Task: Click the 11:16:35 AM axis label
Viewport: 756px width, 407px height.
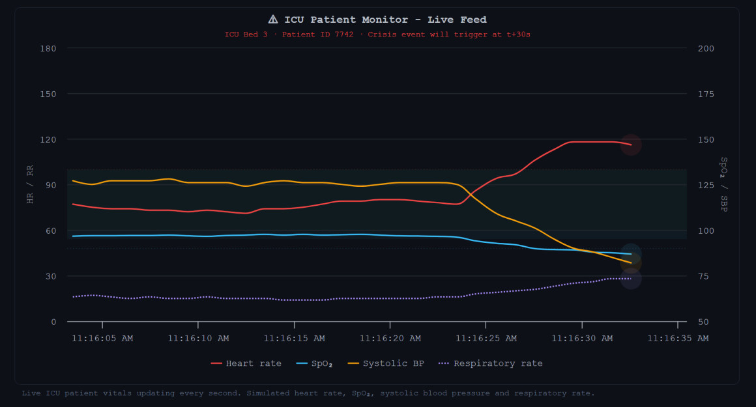Action: click(x=678, y=338)
